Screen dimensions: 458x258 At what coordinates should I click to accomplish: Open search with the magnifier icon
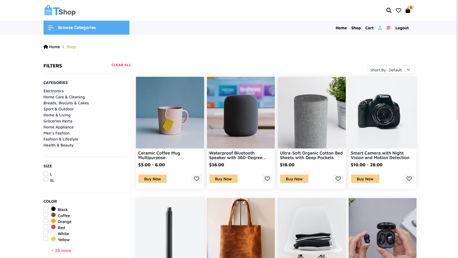389,10
